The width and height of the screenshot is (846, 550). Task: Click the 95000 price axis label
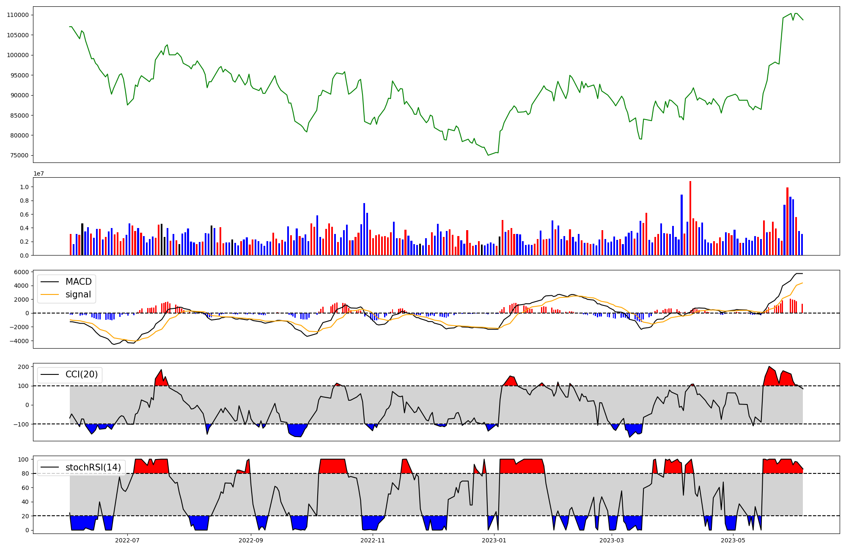click(x=20, y=75)
